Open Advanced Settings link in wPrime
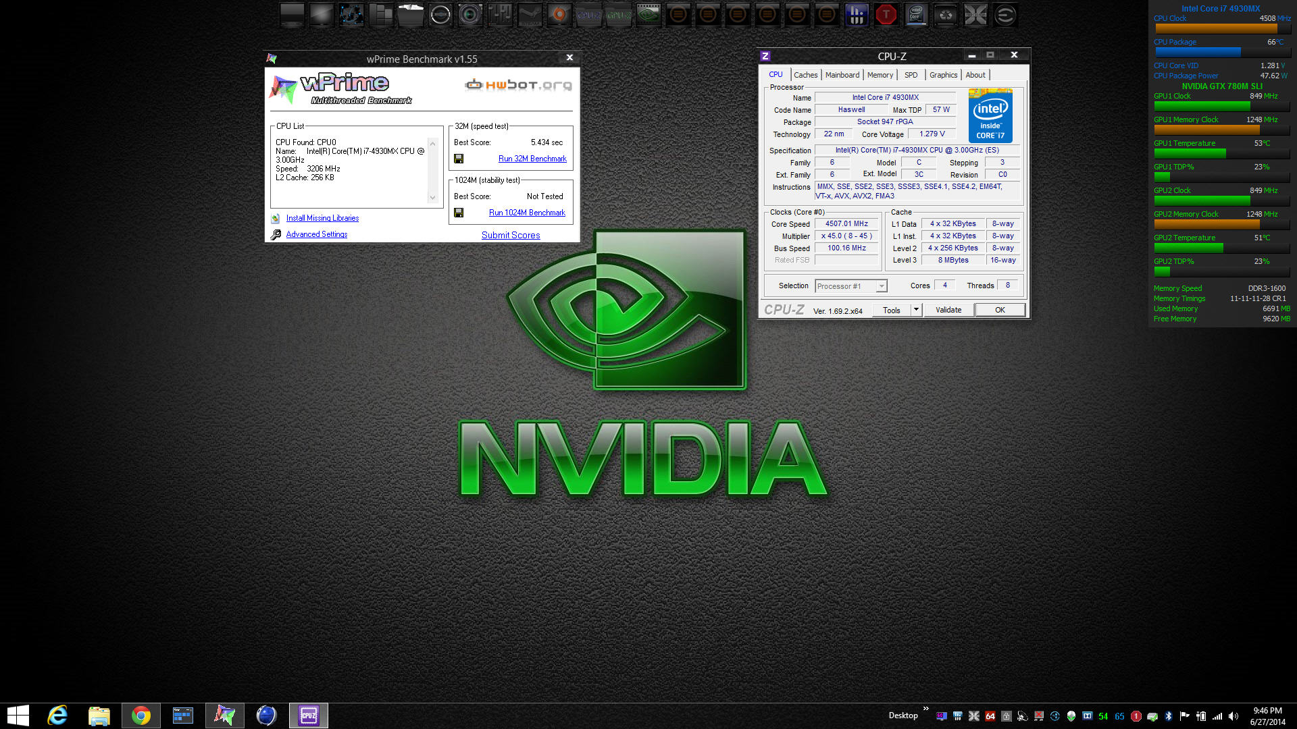This screenshot has height=729, width=1297. pyautogui.click(x=316, y=234)
